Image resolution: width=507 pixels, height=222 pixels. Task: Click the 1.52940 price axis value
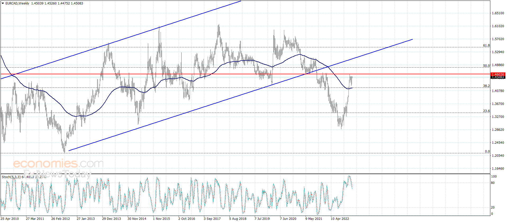[498, 52]
